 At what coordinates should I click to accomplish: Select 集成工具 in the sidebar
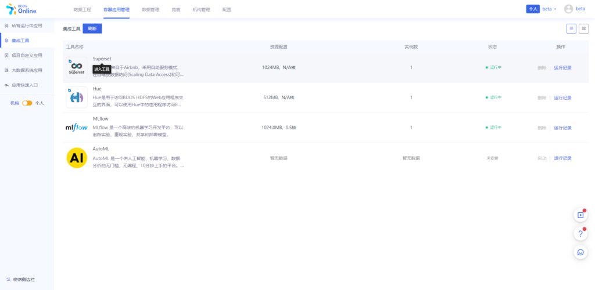point(20,41)
